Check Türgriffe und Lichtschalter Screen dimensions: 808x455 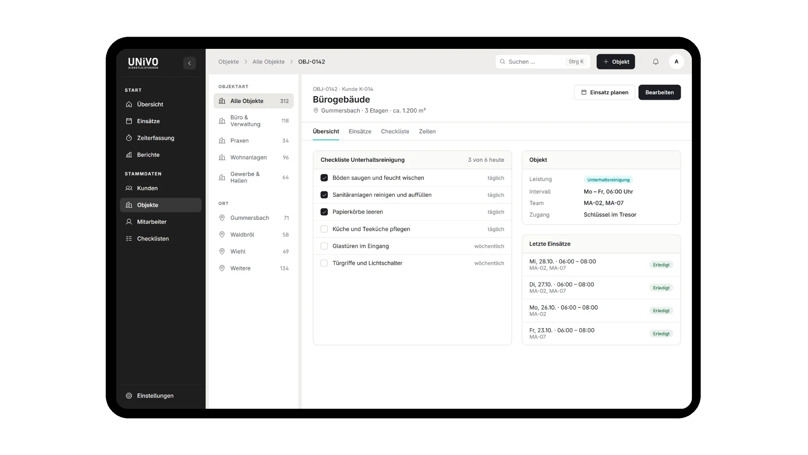(324, 263)
